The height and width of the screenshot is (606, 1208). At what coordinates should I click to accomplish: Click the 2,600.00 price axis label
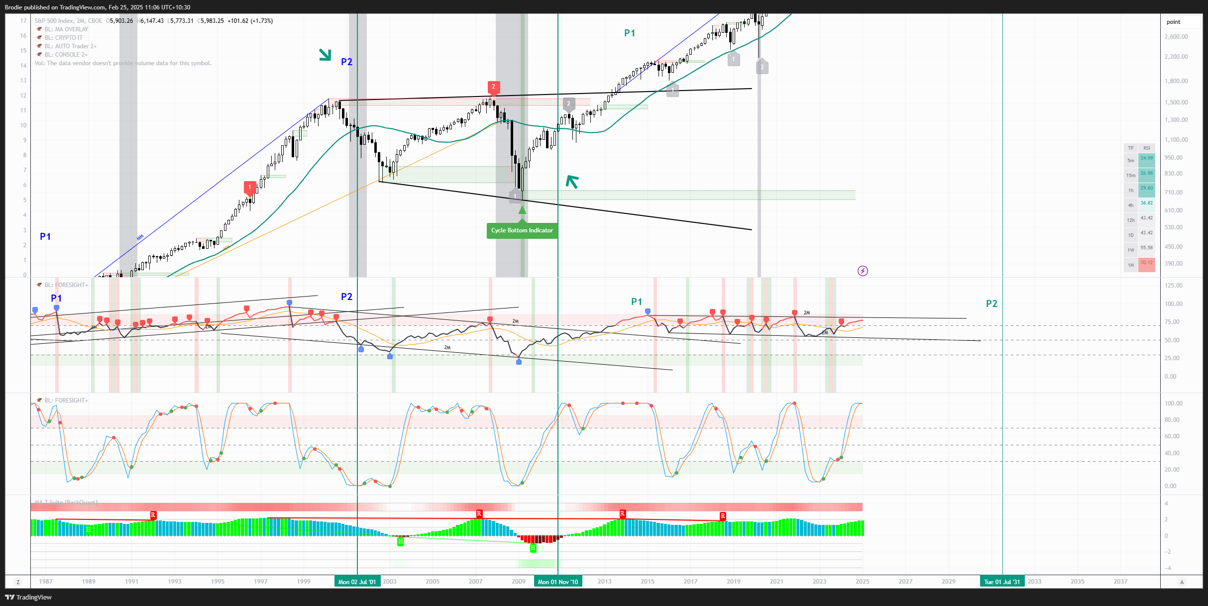(1175, 37)
